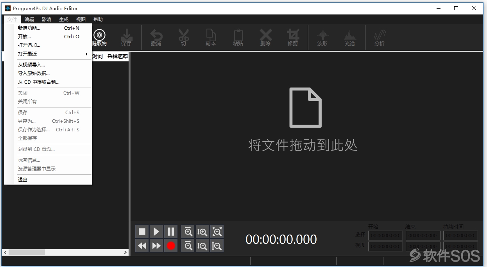The height and width of the screenshot is (267, 487).
Task: Click the 删除 delete X icon
Action: (266, 35)
